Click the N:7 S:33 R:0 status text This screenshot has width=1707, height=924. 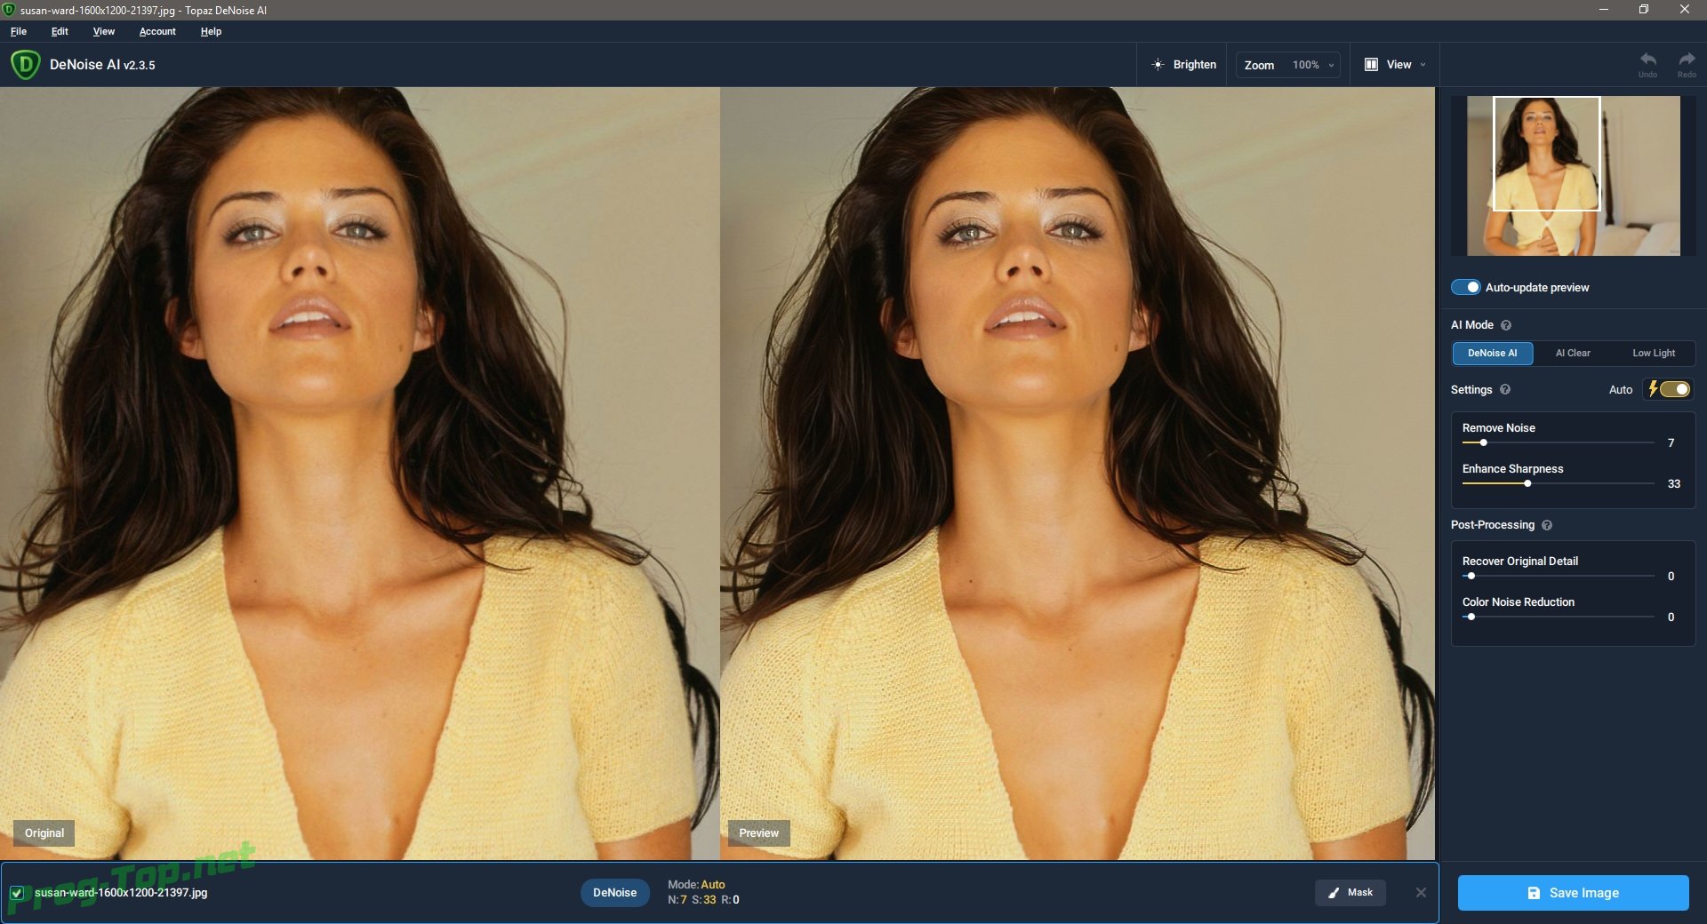[703, 900]
